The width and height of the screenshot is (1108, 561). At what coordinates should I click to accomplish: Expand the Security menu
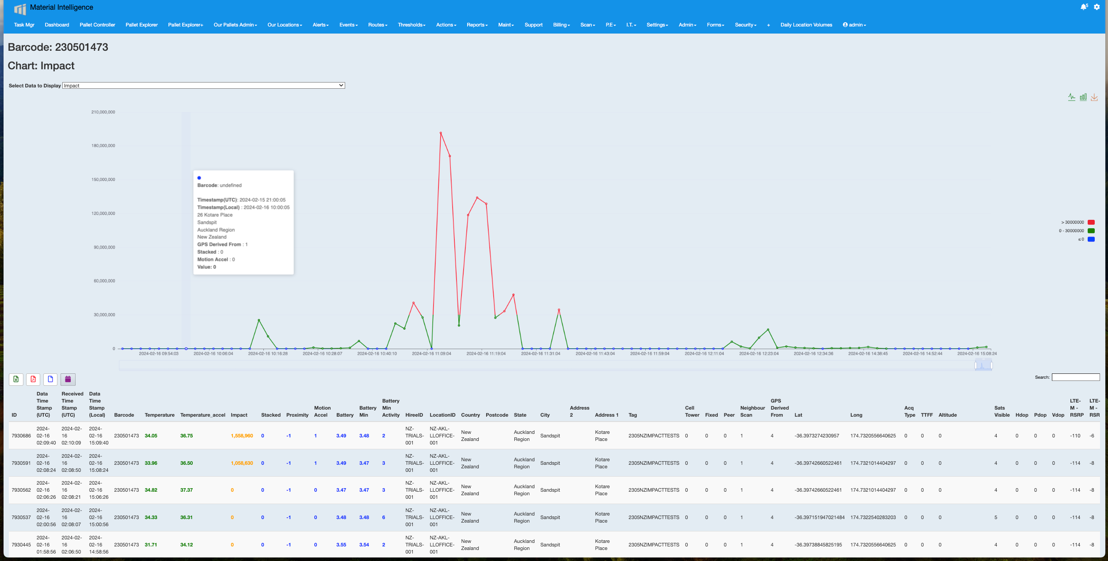[746, 25]
